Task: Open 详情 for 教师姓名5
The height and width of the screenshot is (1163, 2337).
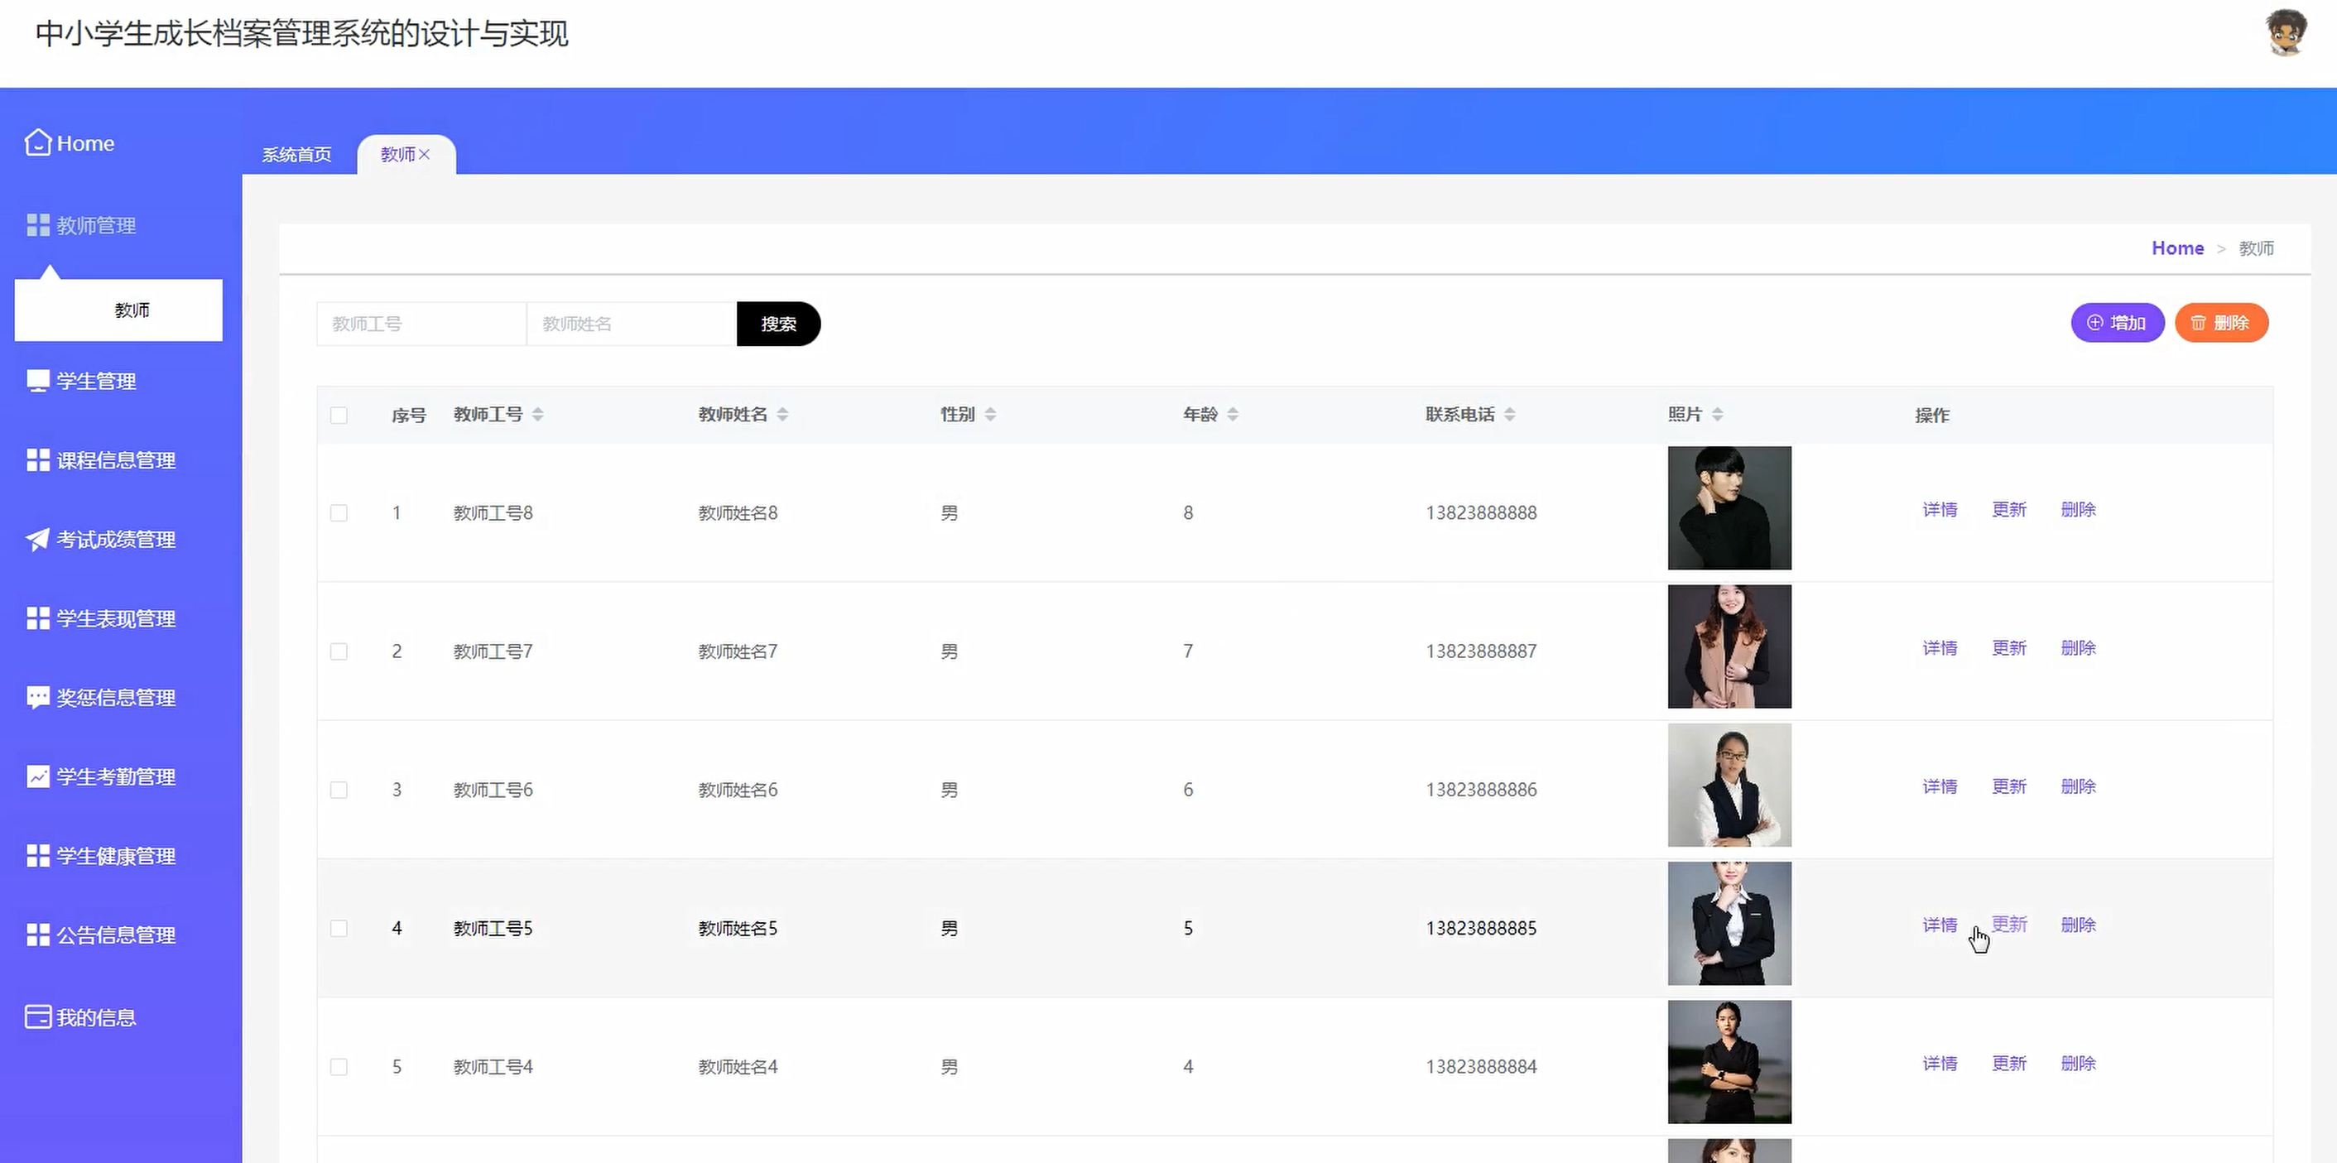Action: pyautogui.click(x=1940, y=925)
